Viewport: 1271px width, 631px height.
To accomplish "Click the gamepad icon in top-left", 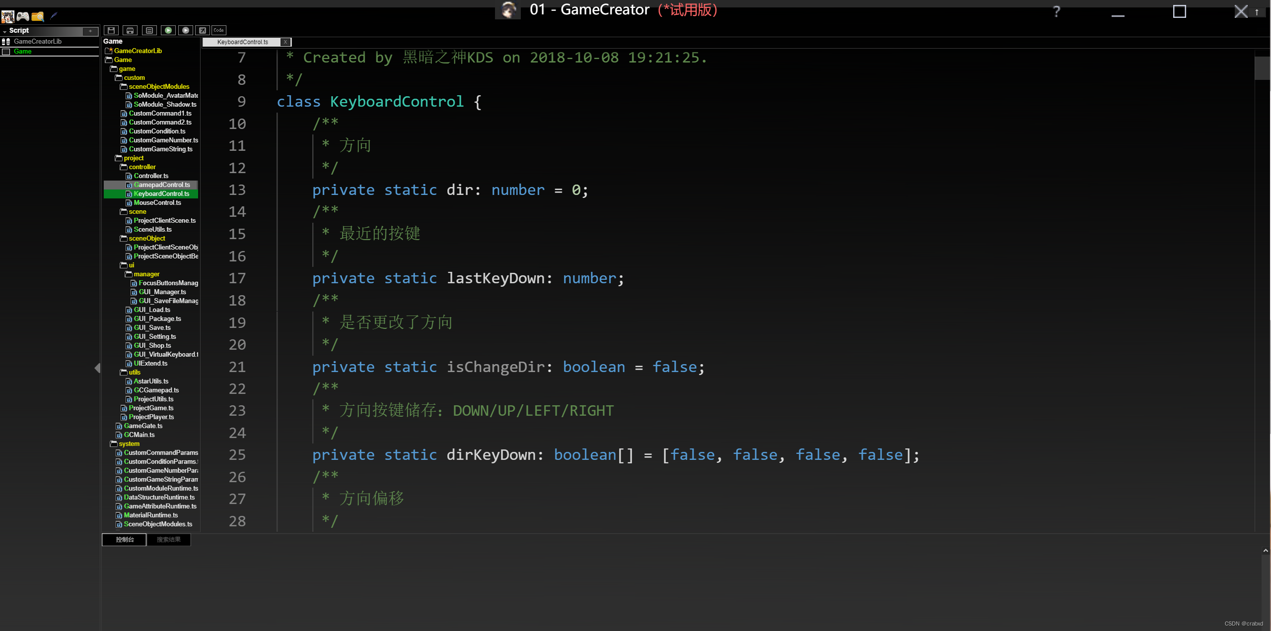I will click(x=23, y=16).
